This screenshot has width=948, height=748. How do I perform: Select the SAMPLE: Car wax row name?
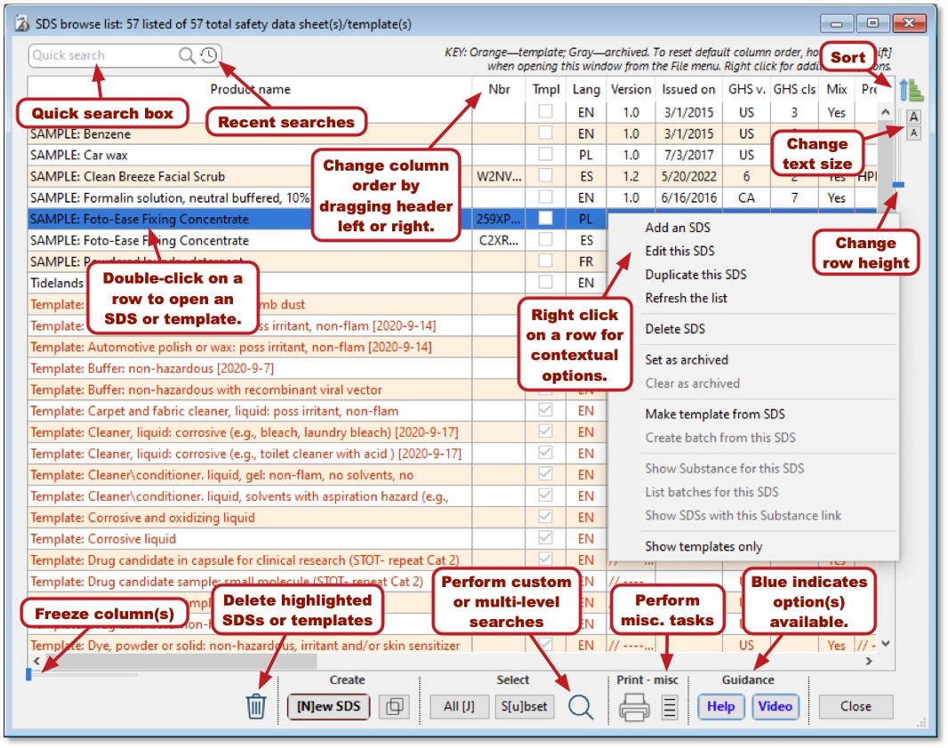point(79,155)
